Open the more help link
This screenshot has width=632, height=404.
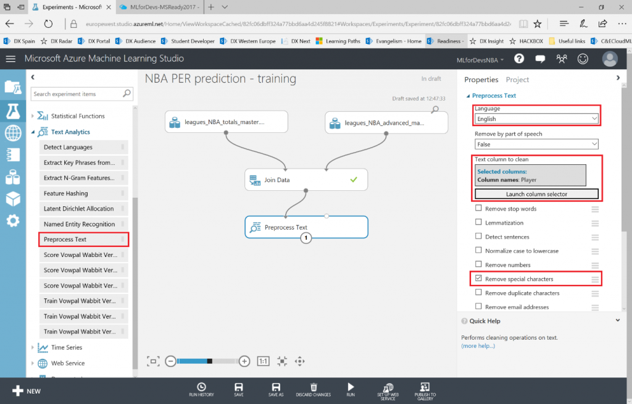coord(478,346)
